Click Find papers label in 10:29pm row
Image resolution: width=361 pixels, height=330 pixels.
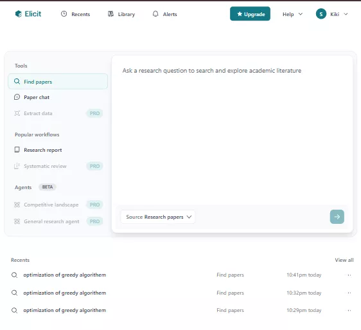click(230, 311)
